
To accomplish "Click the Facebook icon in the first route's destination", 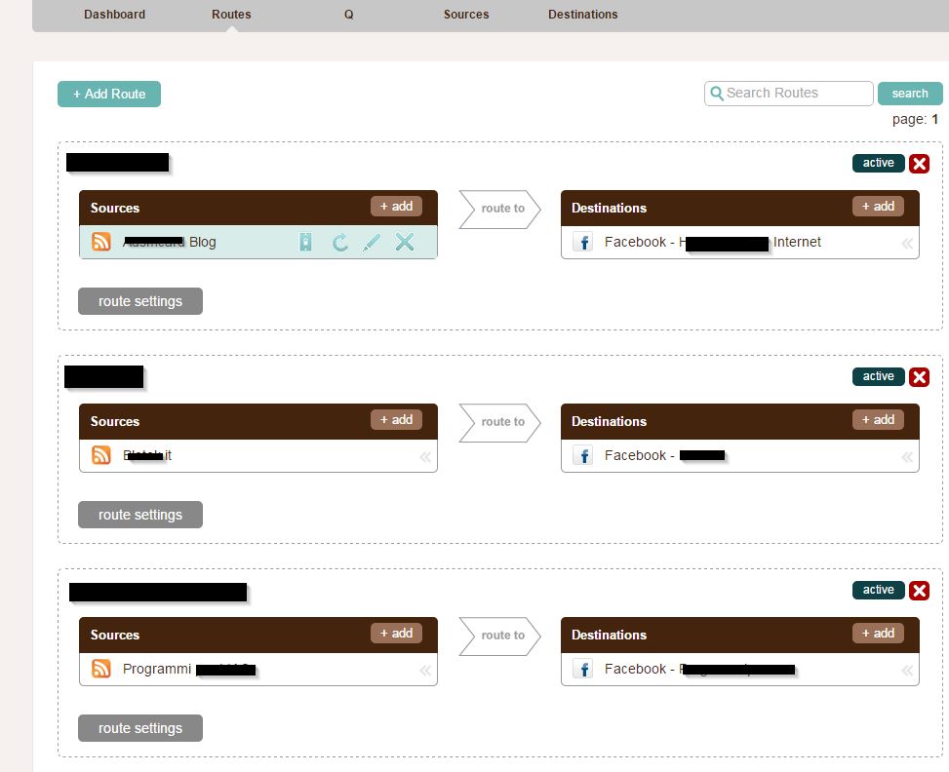I will [x=583, y=243].
